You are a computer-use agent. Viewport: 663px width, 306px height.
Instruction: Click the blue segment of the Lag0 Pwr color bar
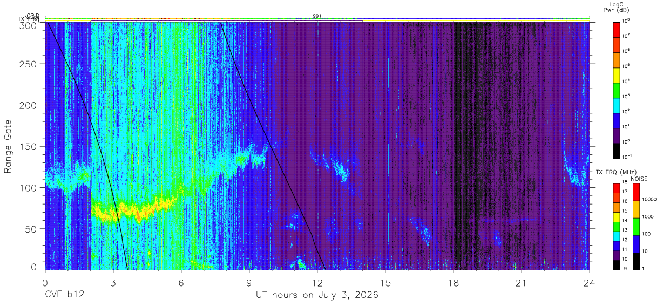pyautogui.click(x=617, y=119)
